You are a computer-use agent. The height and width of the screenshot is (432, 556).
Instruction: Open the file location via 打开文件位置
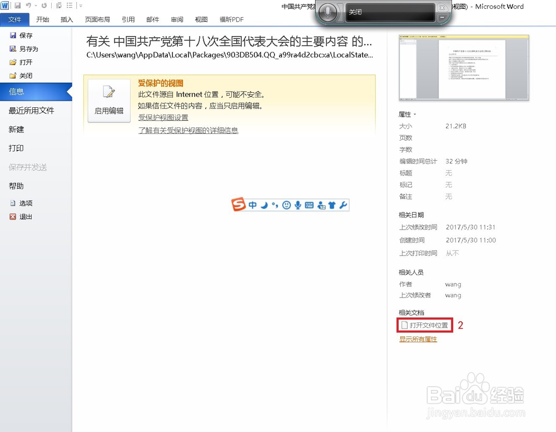pyautogui.click(x=425, y=325)
